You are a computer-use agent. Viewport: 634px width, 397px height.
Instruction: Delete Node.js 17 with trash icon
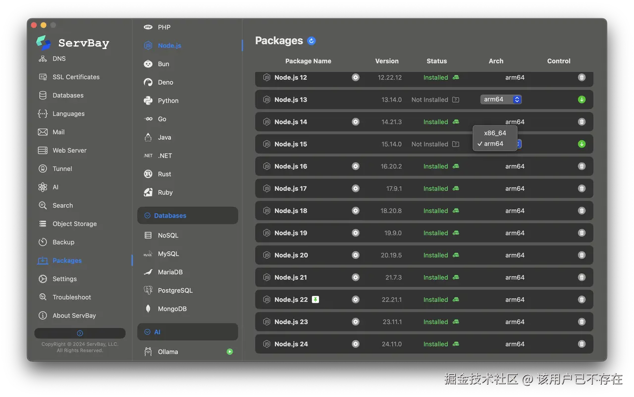pos(581,188)
